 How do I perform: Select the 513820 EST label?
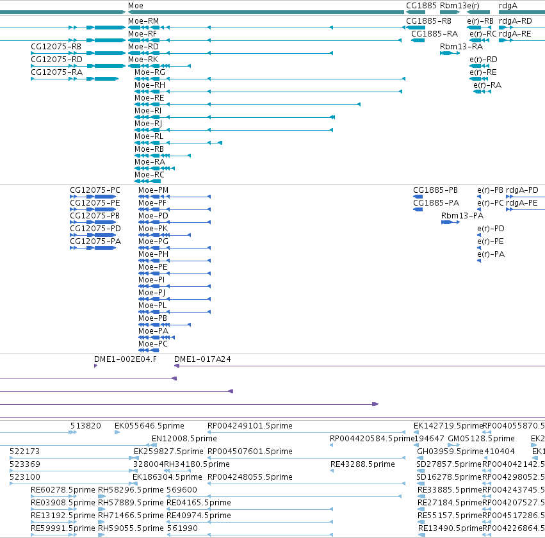(86, 426)
